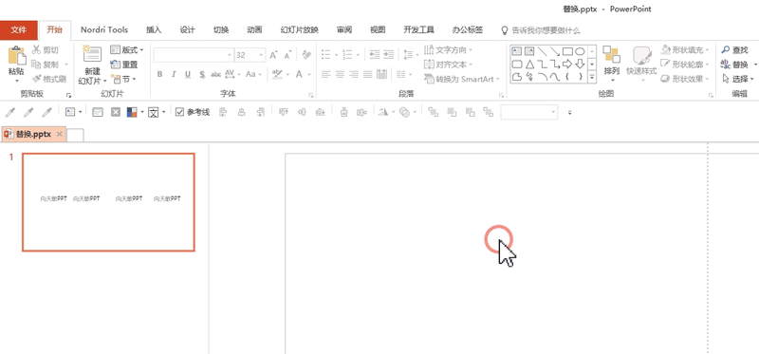This screenshot has height=354, width=759.
Task: Open the Shape Fill (形状填充) dropdown
Action: click(x=685, y=50)
